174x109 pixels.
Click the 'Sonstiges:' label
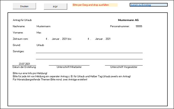pos(18,51)
